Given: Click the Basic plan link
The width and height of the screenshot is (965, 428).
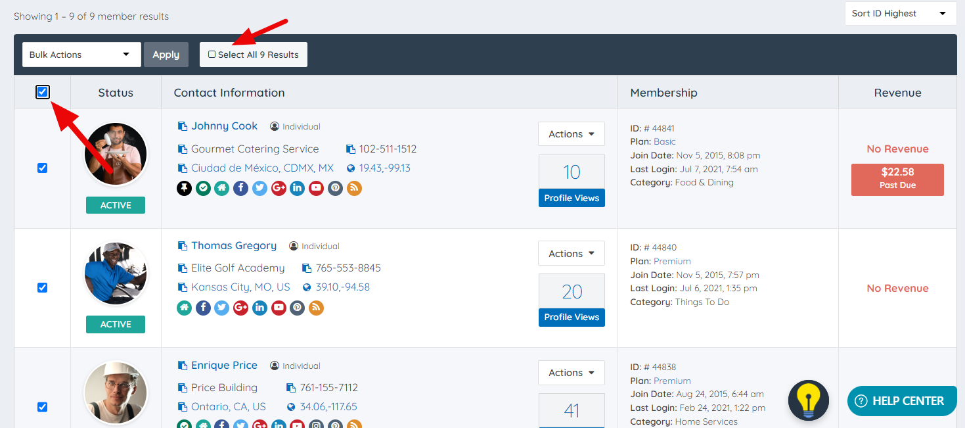Looking at the screenshot, I should click(x=665, y=141).
